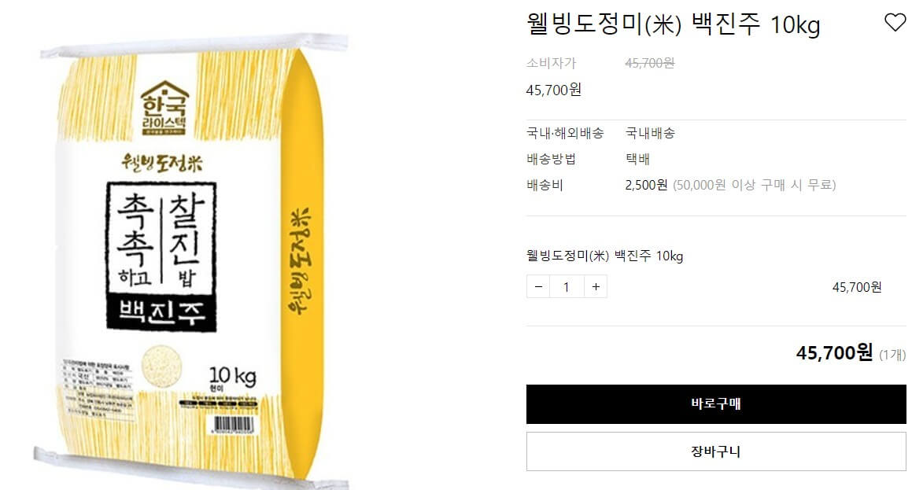This screenshot has height=490, width=923.
Task: Click the 한국라이스텍 house logo on bag
Action: [164, 108]
